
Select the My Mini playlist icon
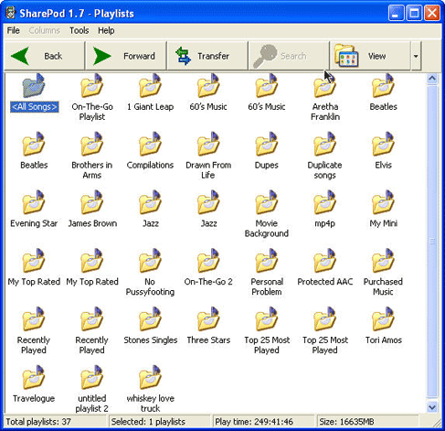pos(383,202)
